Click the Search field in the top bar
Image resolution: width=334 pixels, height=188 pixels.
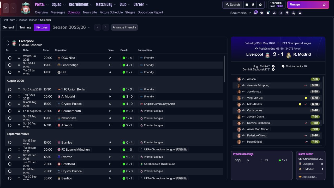point(233,5)
